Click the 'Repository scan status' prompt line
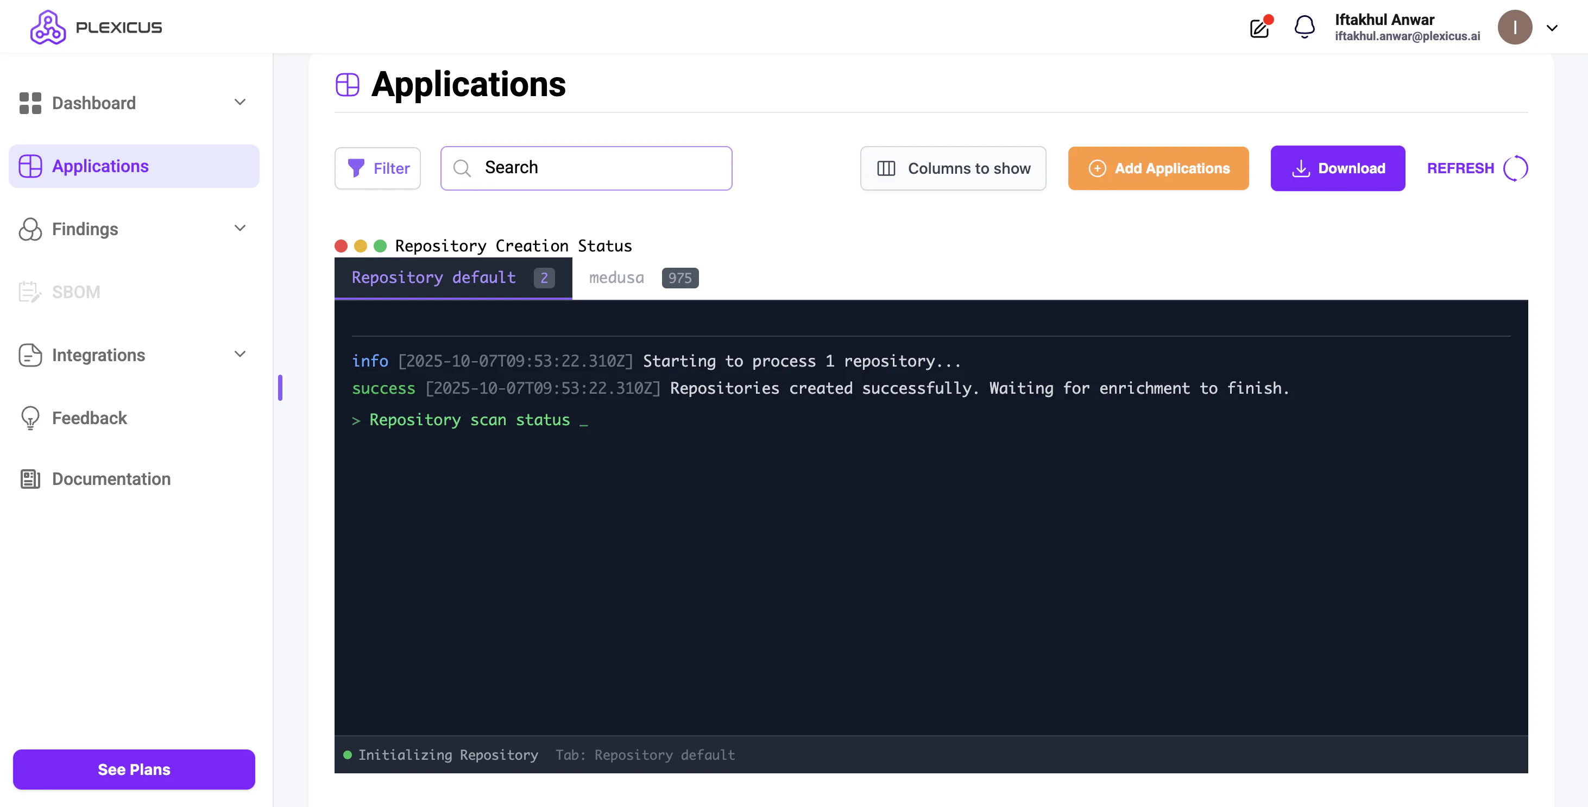 (470, 420)
